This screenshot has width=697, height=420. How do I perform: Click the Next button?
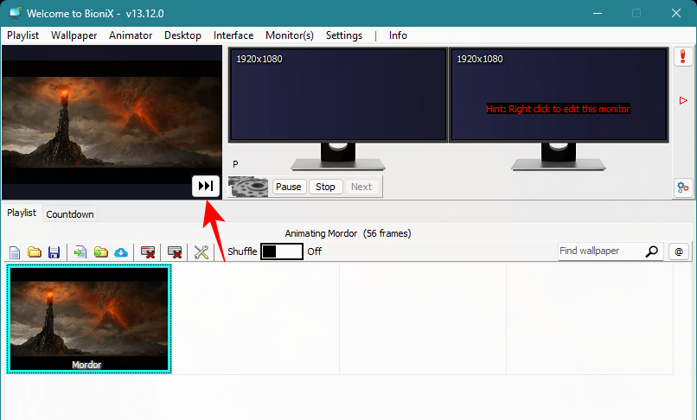pyautogui.click(x=361, y=187)
